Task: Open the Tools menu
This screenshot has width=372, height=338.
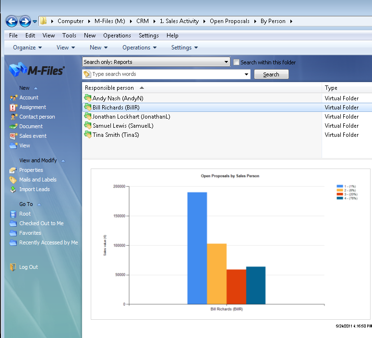Action: pyautogui.click(x=69, y=36)
